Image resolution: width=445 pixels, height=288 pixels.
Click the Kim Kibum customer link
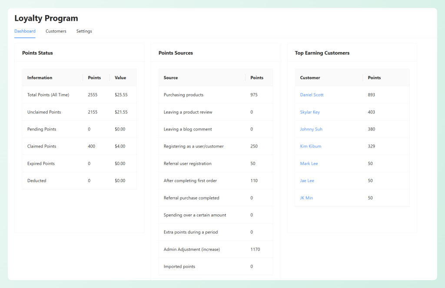[311, 146]
